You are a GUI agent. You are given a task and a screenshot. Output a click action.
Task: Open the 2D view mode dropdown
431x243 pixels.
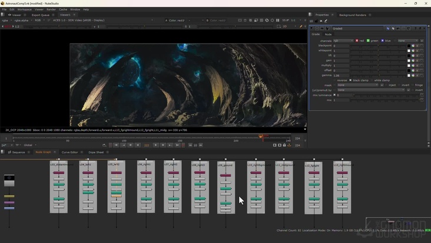click(290, 27)
